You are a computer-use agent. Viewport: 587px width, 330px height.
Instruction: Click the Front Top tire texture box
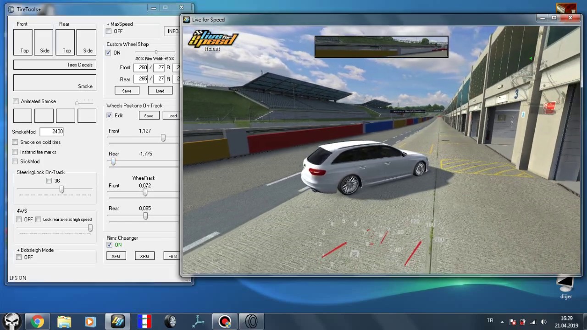click(x=23, y=42)
